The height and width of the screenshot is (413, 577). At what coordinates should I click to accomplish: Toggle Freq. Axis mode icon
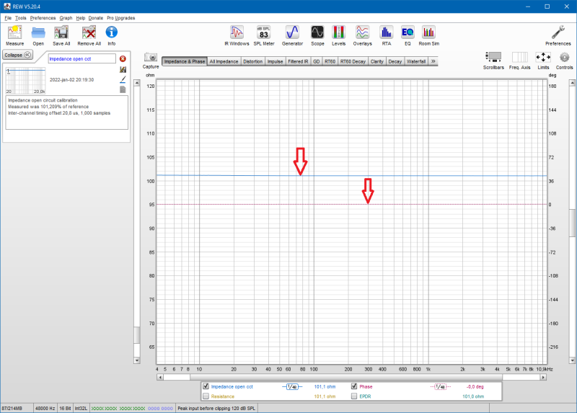(519, 57)
